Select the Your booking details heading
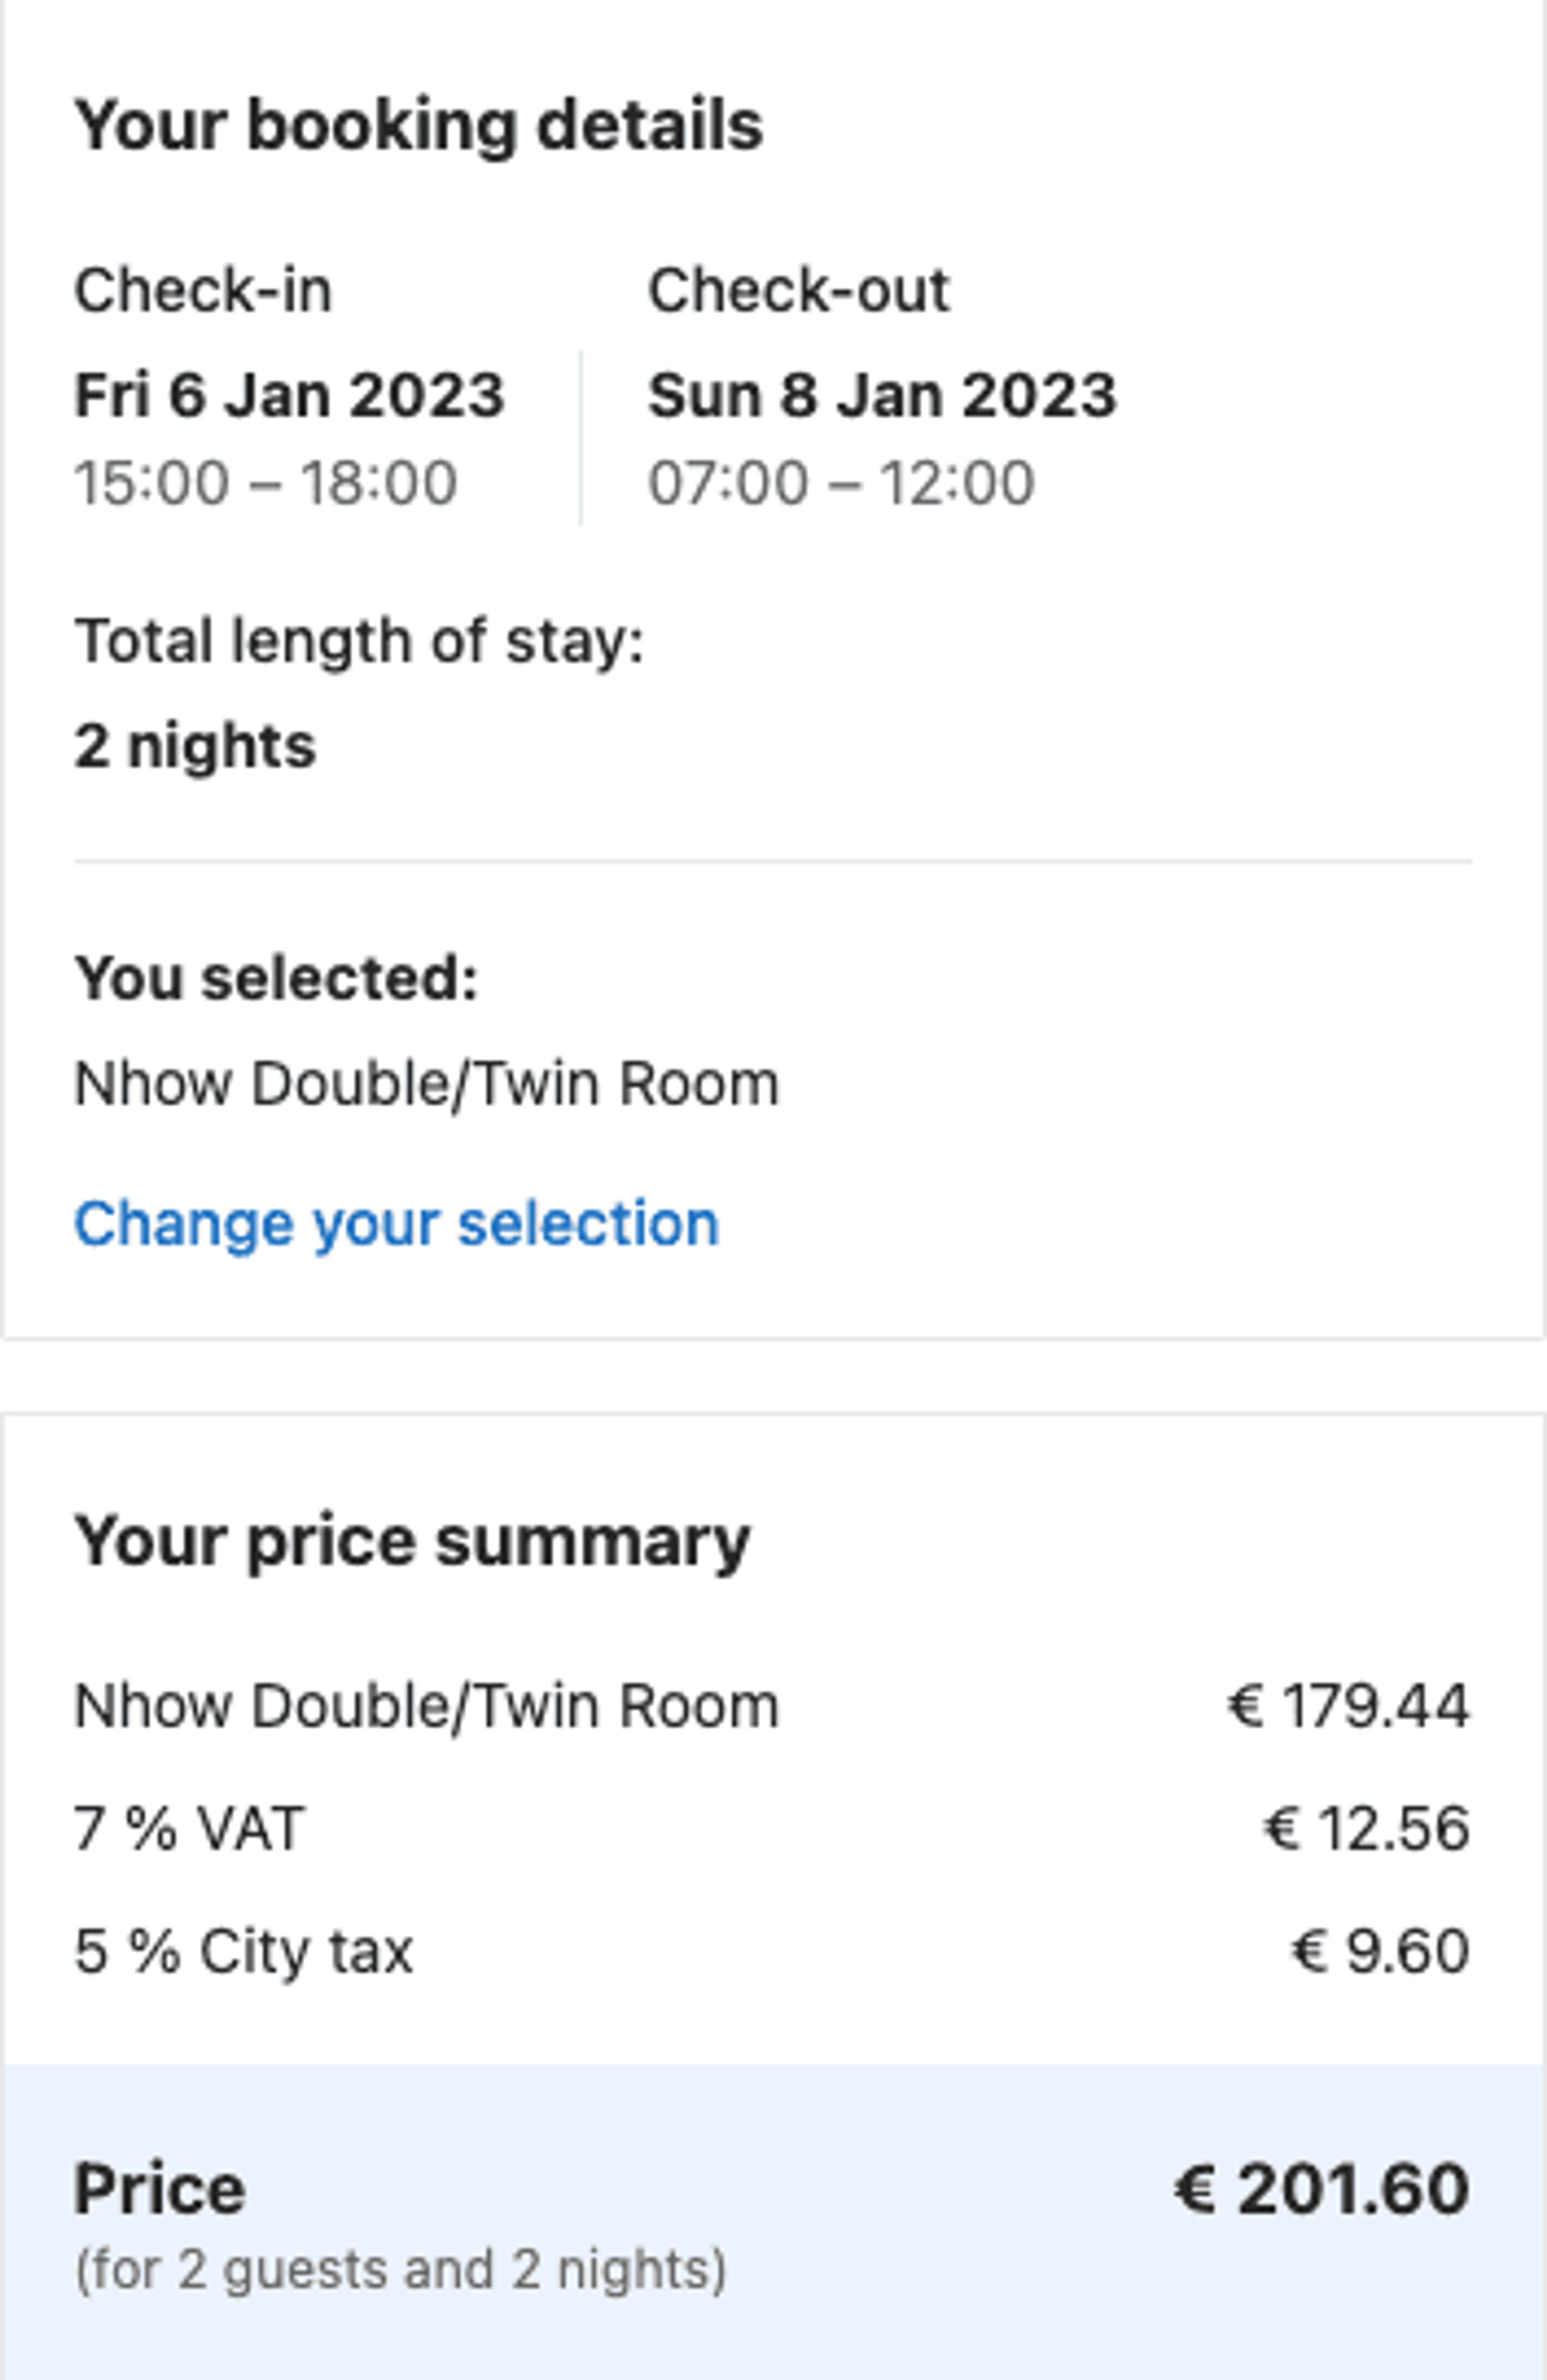The image size is (1547, 2380). [419, 126]
